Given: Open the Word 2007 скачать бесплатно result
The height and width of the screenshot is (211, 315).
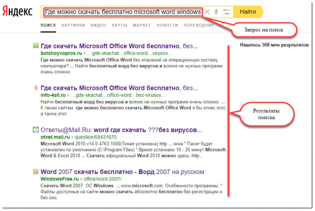Looking at the screenshot, I should [x=122, y=172].
